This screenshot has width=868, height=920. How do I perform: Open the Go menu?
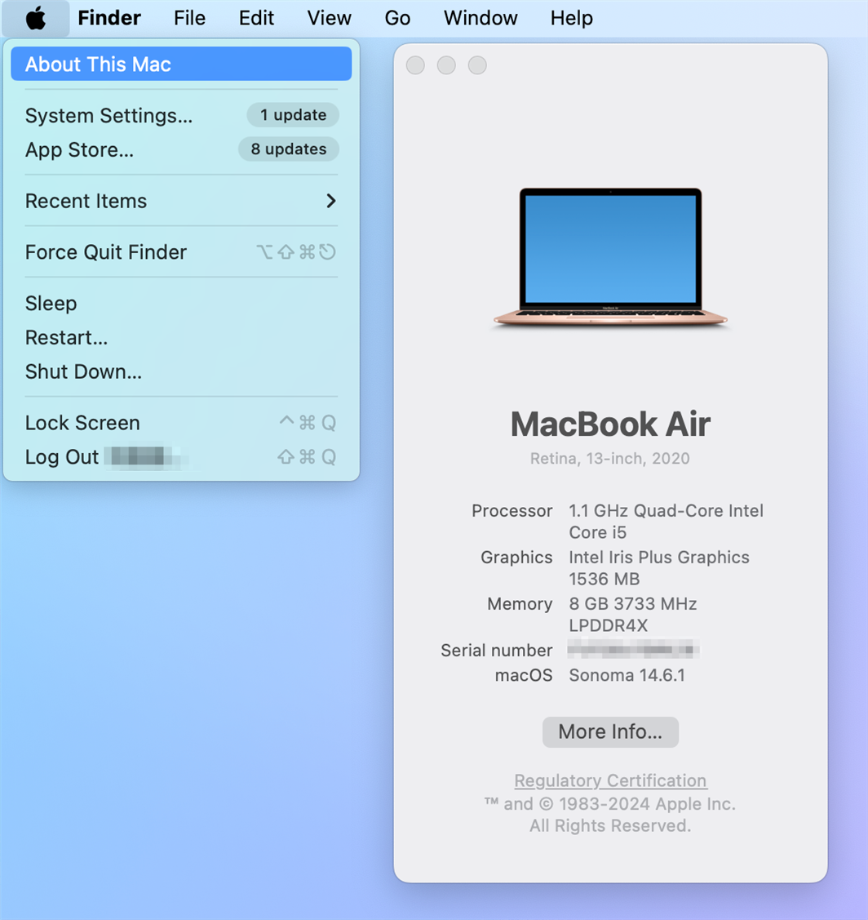(397, 18)
